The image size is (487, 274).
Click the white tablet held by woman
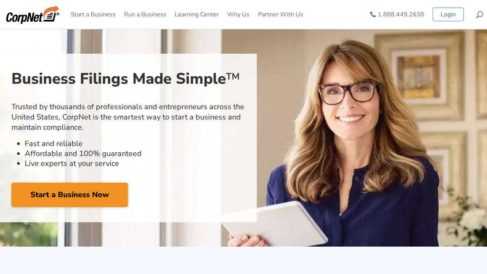click(x=275, y=225)
